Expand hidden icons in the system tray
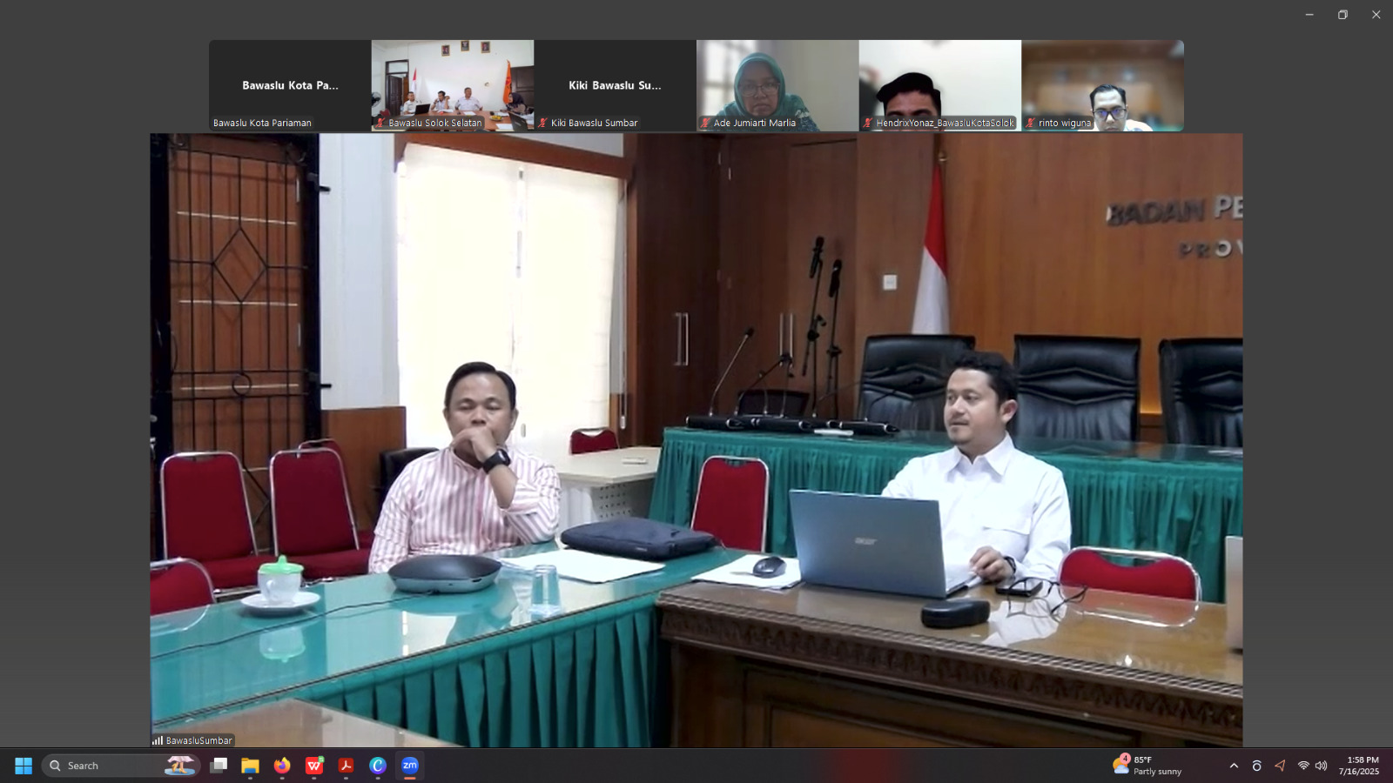This screenshot has height=783, width=1393. (1234, 766)
